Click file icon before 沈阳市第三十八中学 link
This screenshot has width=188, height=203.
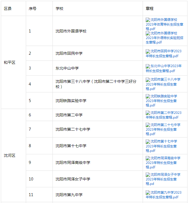point(148,80)
